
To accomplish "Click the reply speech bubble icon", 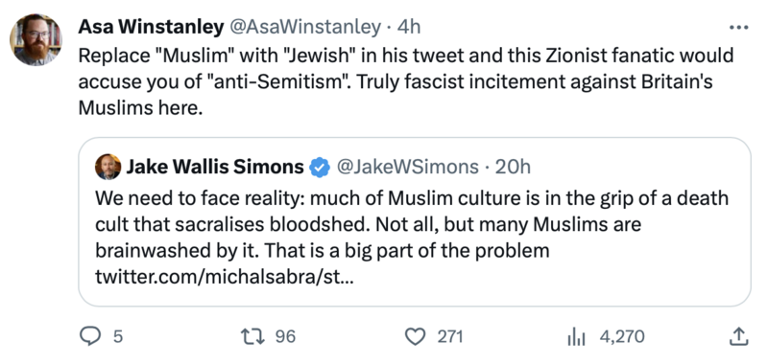I will [x=89, y=336].
